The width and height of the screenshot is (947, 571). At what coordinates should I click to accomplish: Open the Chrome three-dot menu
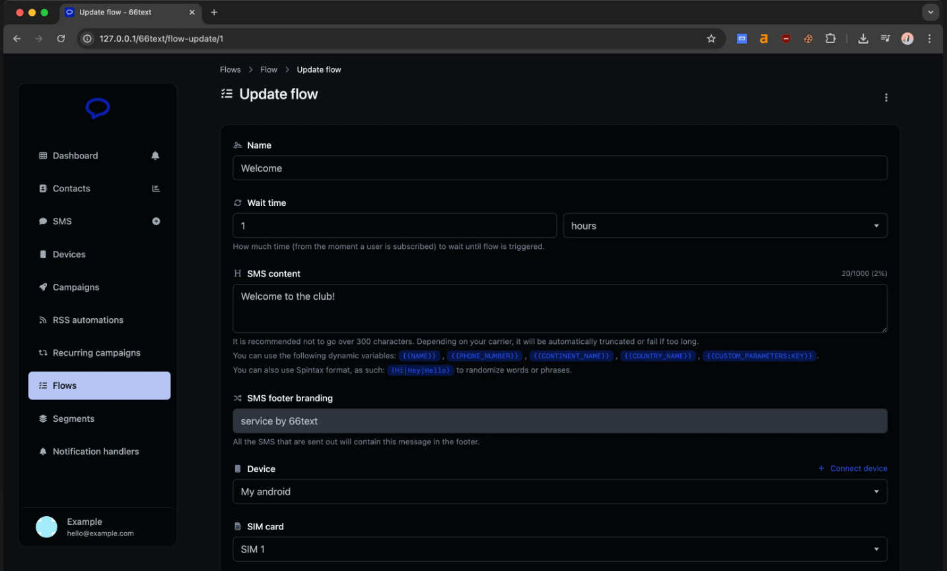click(x=929, y=39)
